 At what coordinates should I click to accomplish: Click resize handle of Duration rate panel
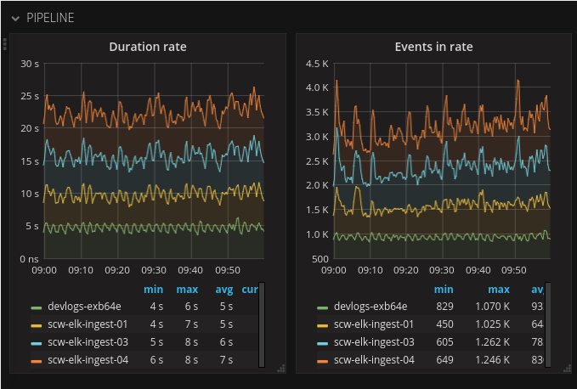[281, 369]
